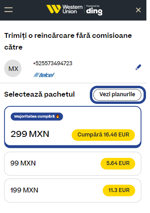150x213 pixels.
Task: Select the 5.64 EUR price button
Action: [x=118, y=163]
